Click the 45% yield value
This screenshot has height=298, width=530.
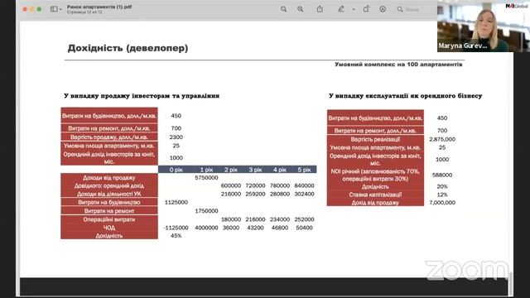[x=176, y=236]
